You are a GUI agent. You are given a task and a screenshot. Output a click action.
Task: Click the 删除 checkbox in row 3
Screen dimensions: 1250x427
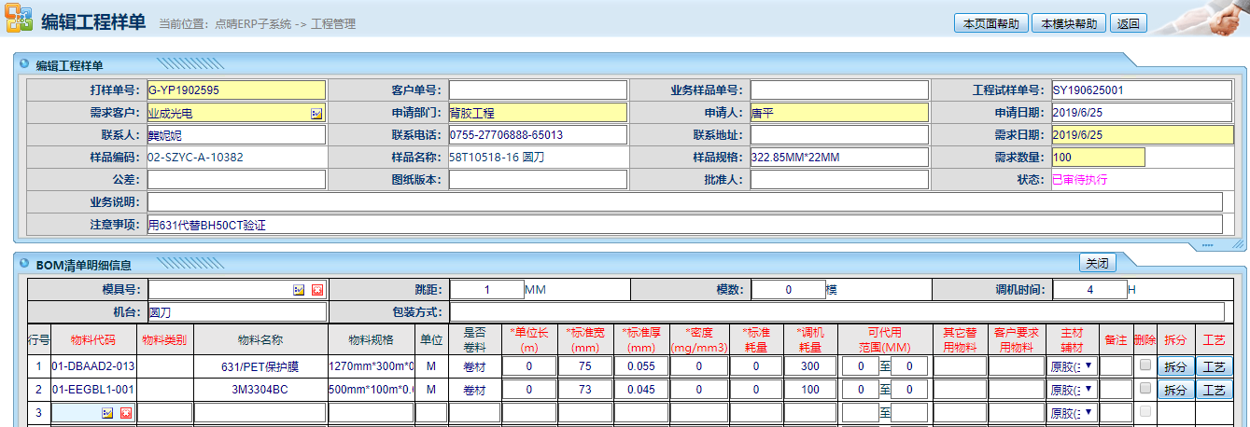pyautogui.click(x=1145, y=411)
